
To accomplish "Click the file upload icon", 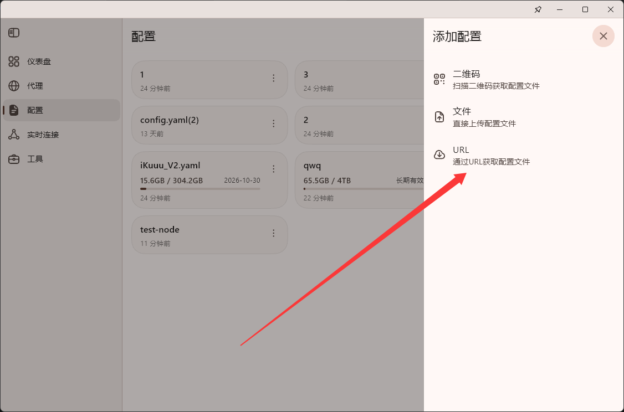I will 439,117.
